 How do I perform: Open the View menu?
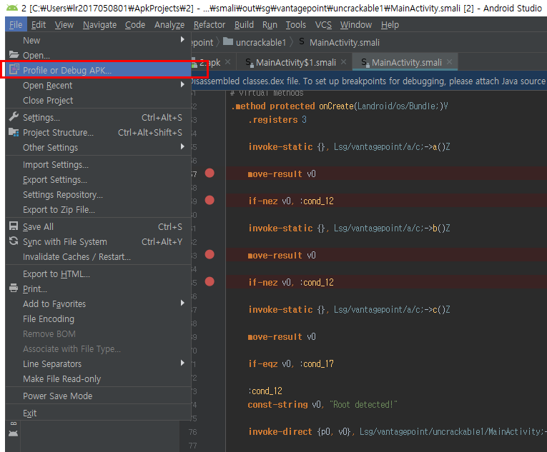point(64,25)
